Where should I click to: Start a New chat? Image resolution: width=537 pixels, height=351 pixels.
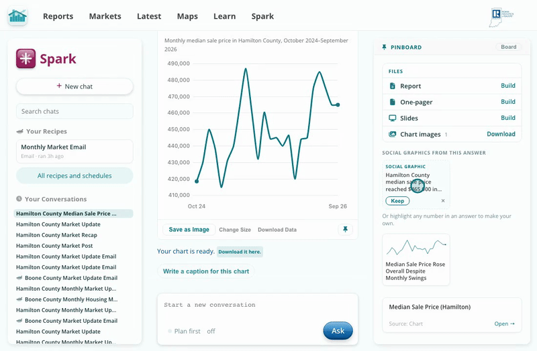tap(75, 86)
